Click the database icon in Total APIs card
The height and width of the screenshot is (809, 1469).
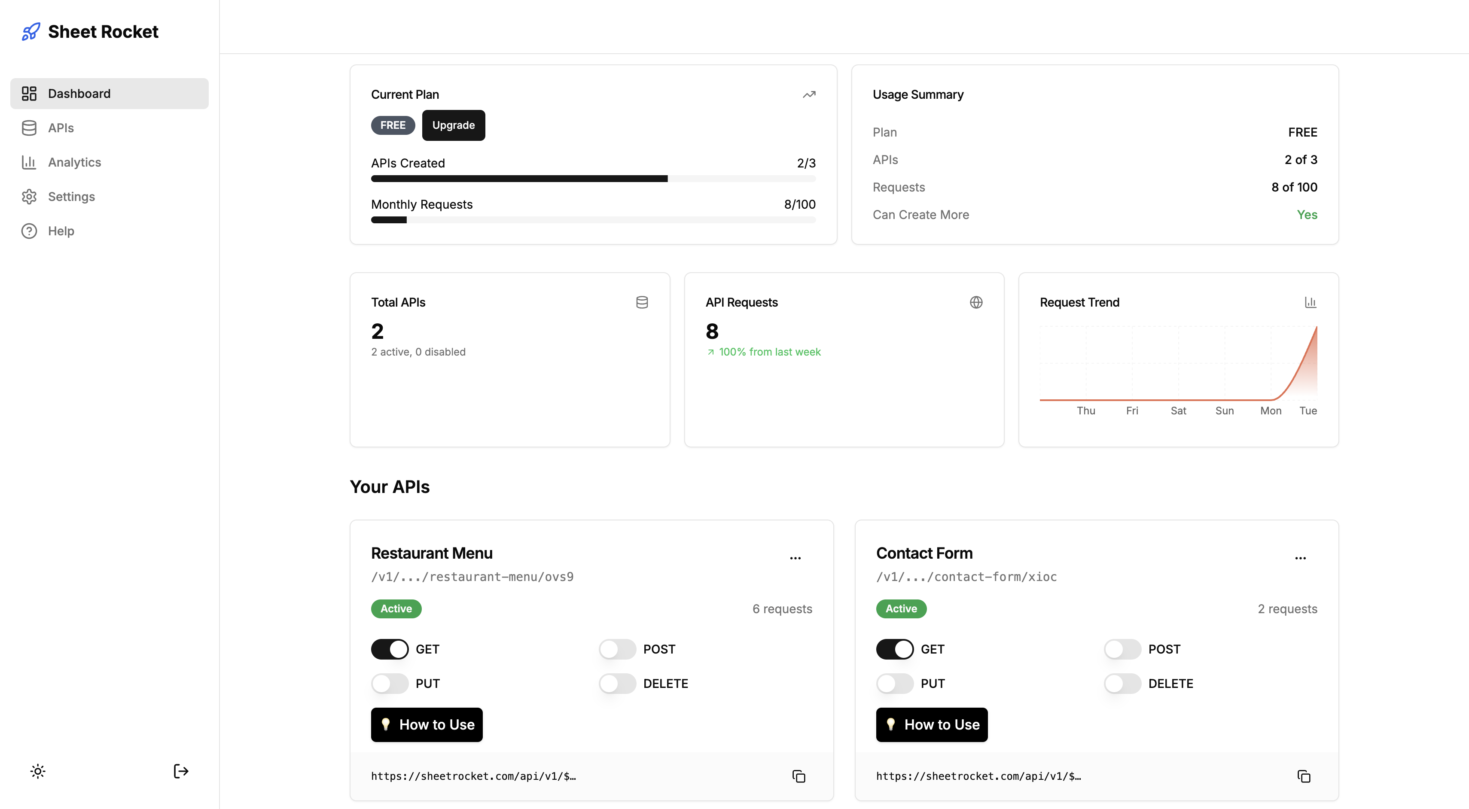(642, 302)
